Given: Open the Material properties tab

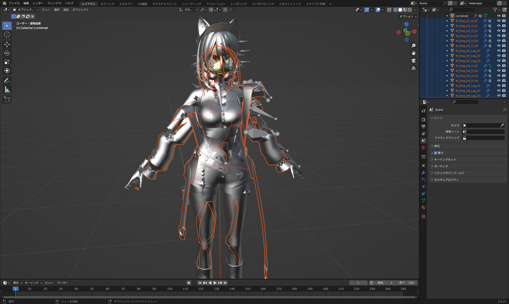Looking at the screenshot, I should [423, 207].
